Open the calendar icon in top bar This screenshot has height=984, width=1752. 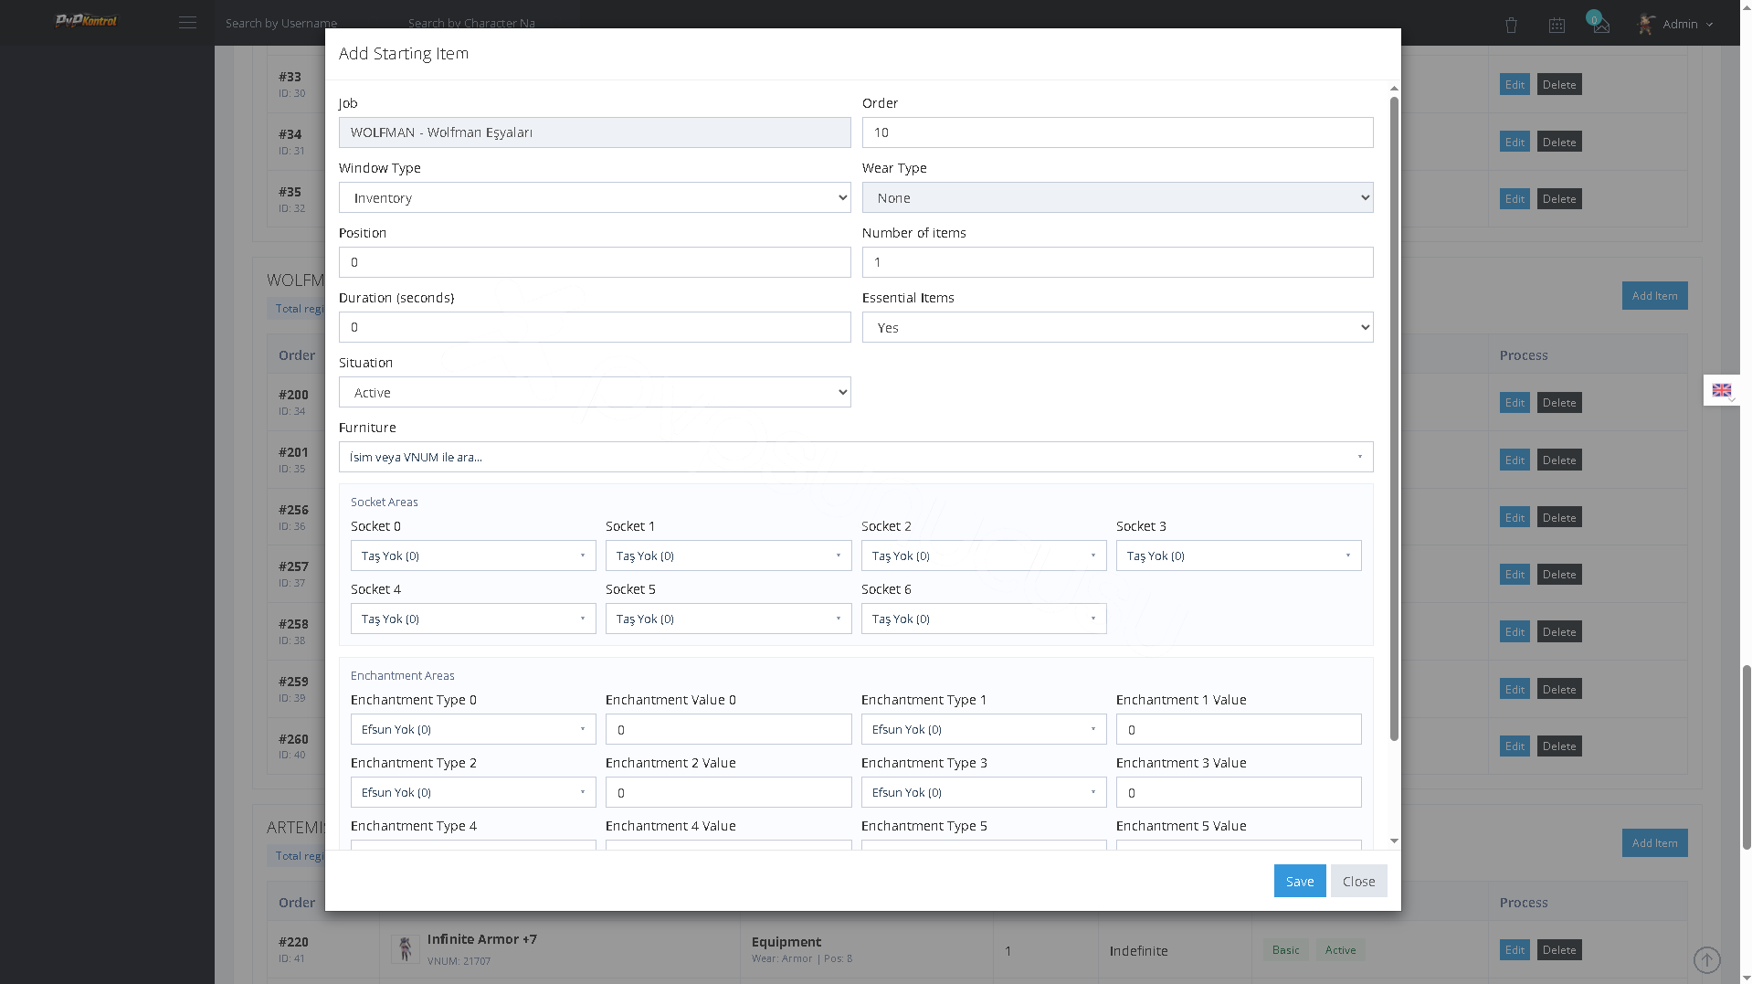click(x=1557, y=26)
